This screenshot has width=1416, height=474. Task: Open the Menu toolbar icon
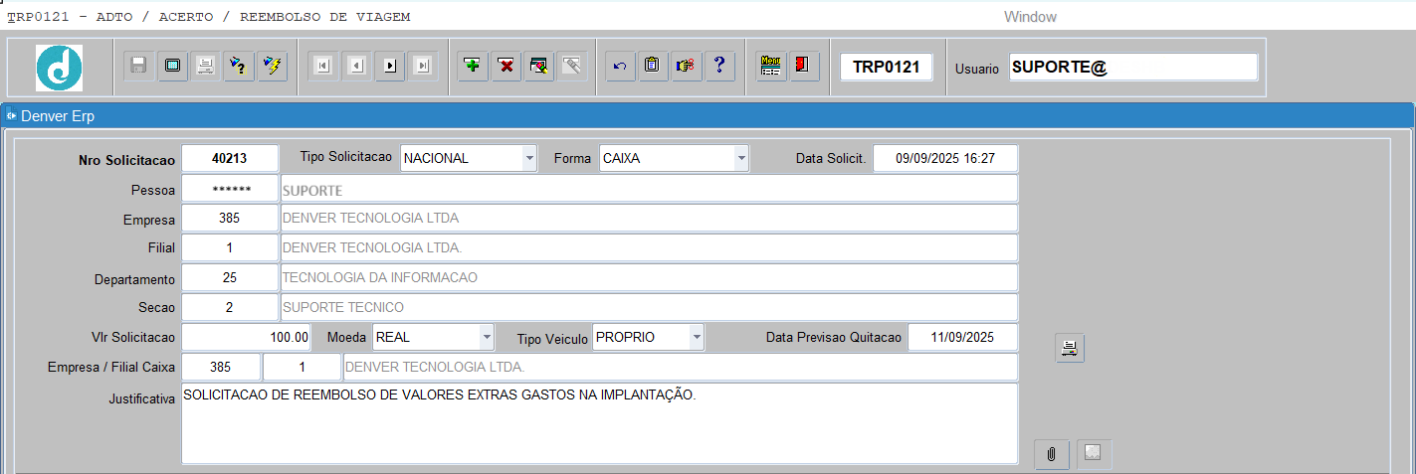click(770, 66)
